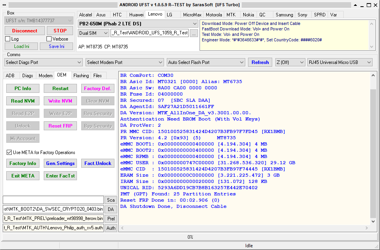Click the log panel scroll-up arrow
Image resolution: width=380 pixels, height=250 pixels.
(373, 76)
